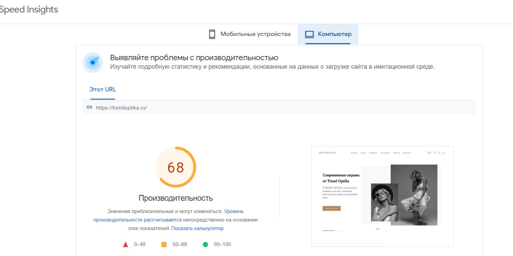Click the heart wishlist icon in the site preview
513x256 pixels.
pos(434,153)
